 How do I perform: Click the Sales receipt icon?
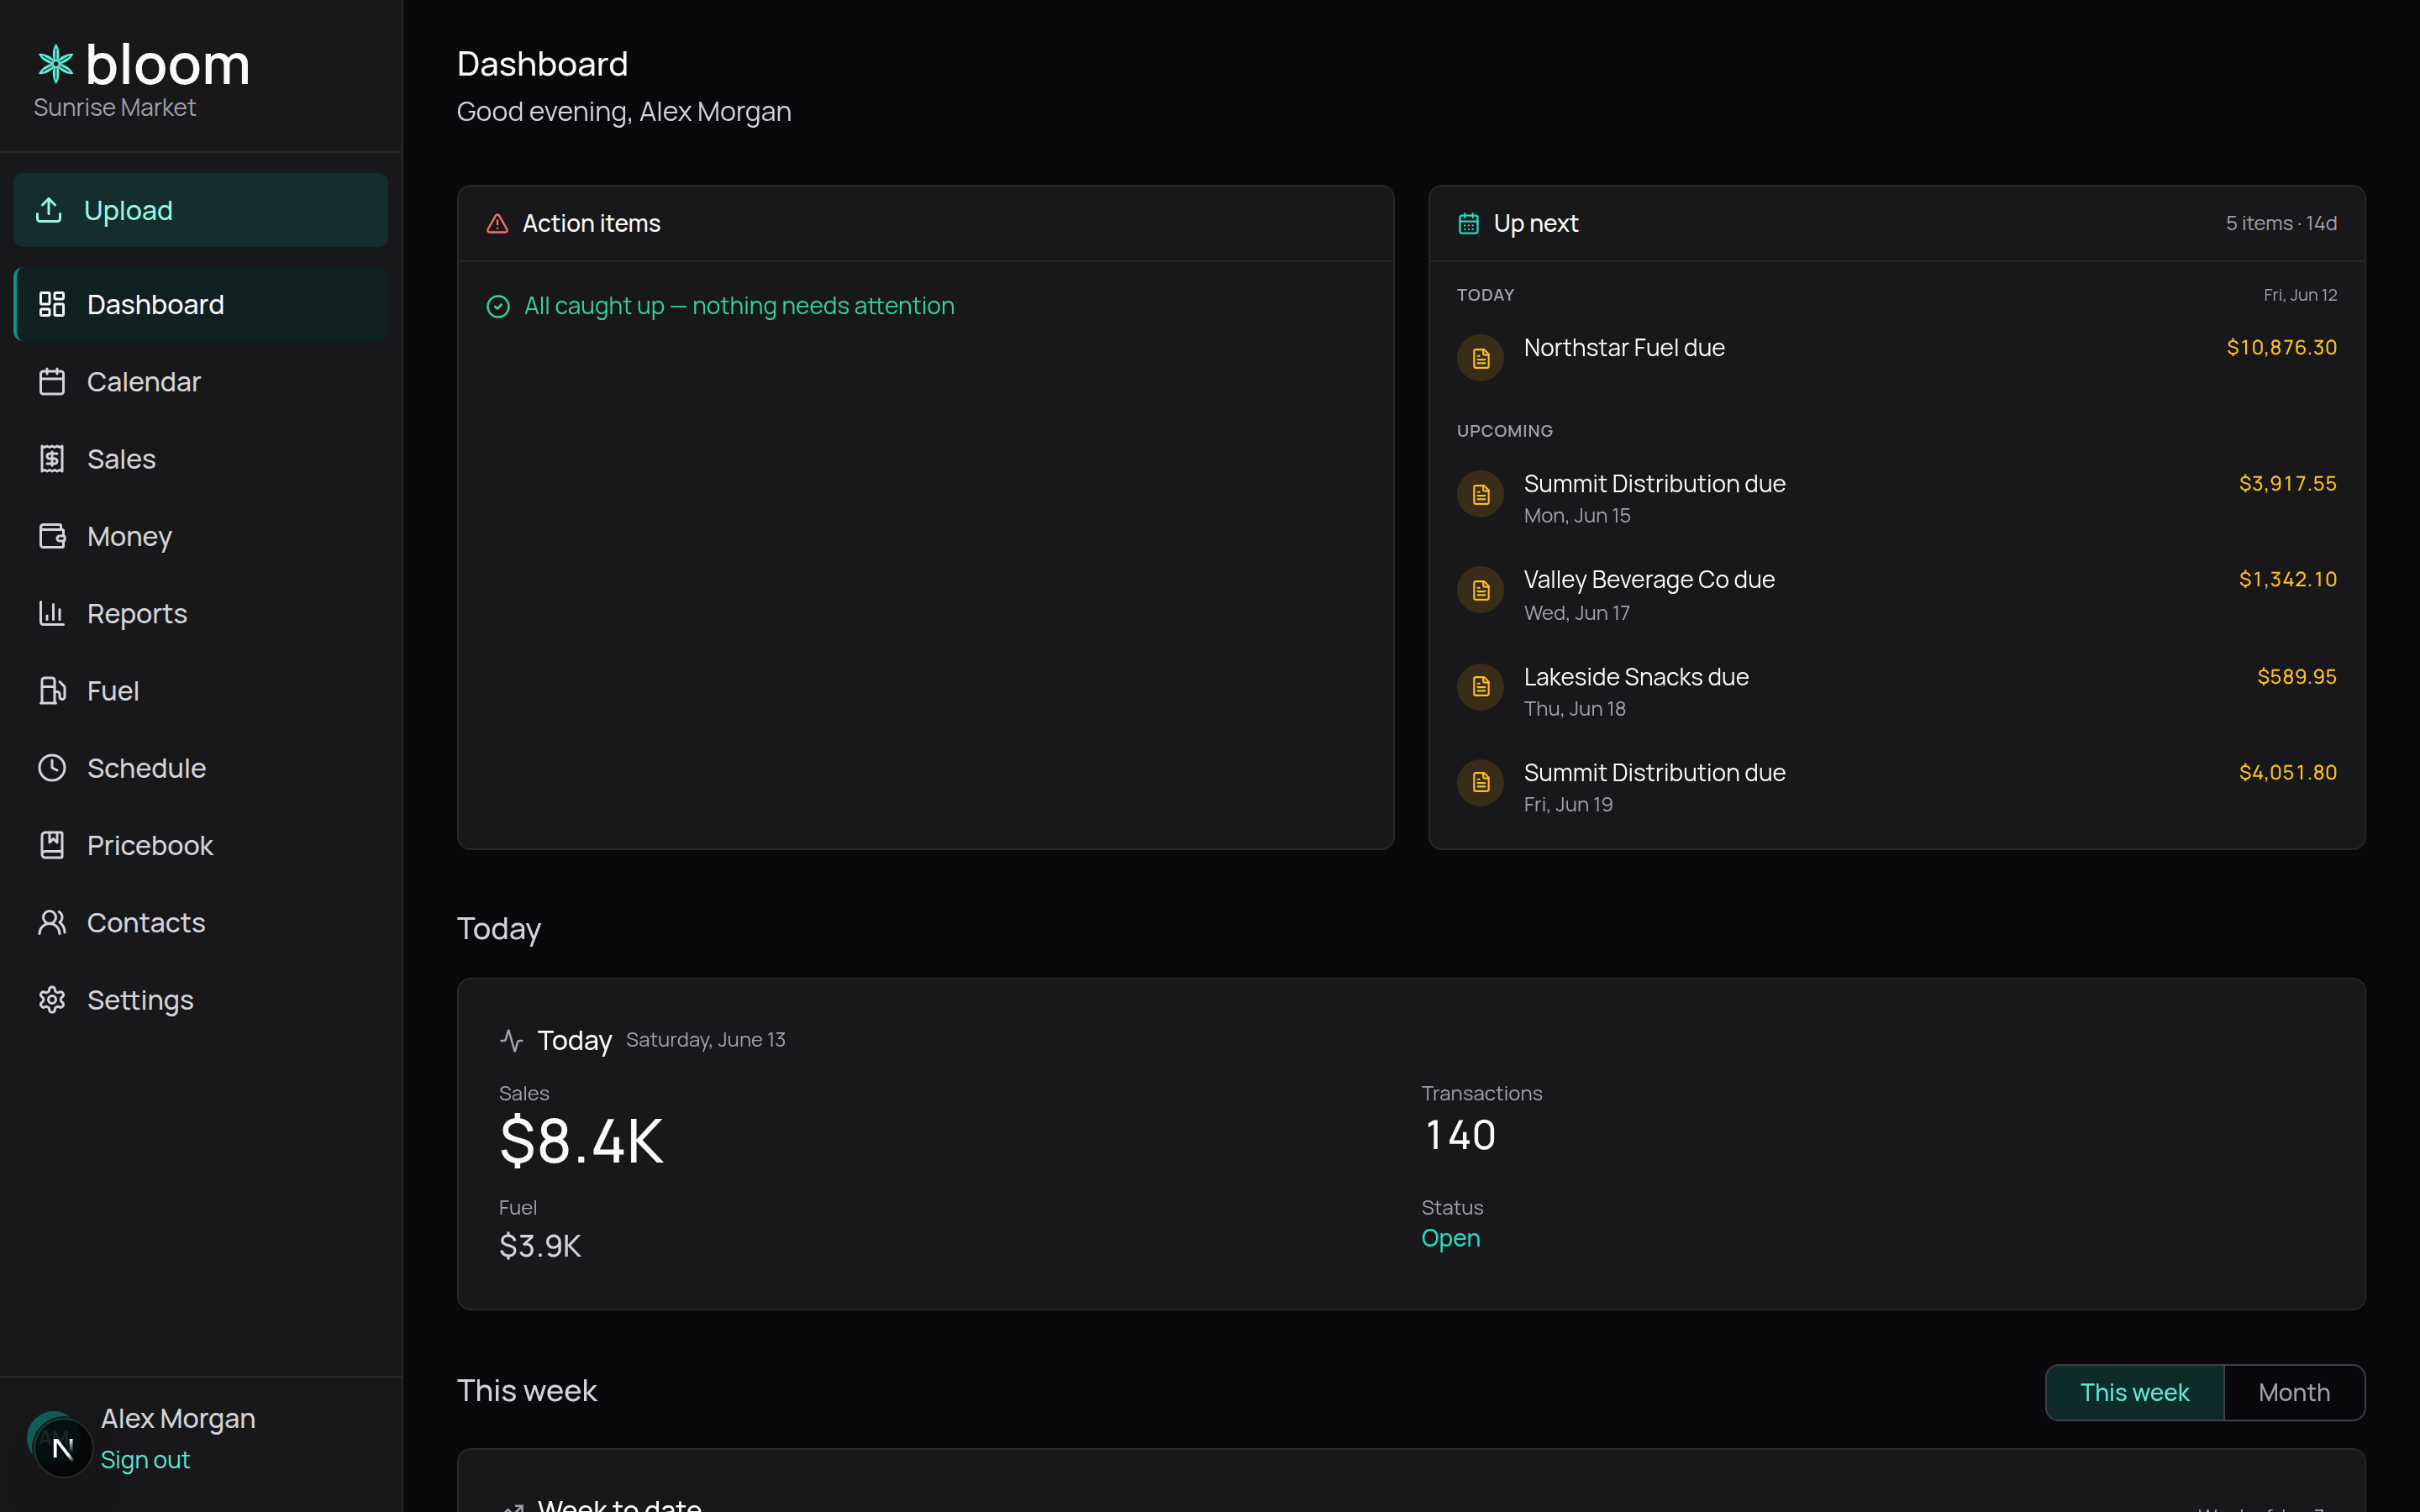point(52,459)
